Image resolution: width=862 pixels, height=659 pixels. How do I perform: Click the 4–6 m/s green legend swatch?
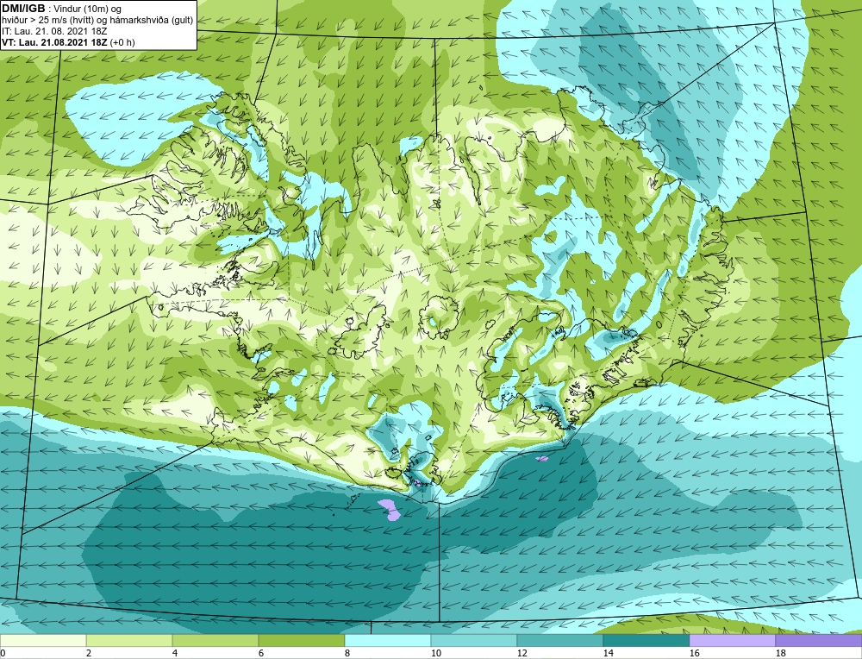pyautogui.click(x=215, y=640)
